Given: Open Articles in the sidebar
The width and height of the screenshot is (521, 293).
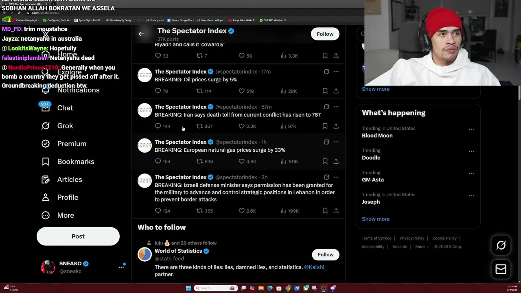Looking at the screenshot, I should point(61,179).
